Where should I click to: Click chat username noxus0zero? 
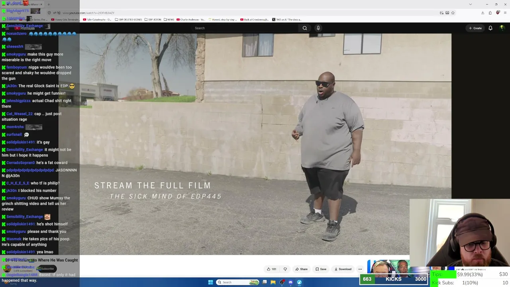16,34
